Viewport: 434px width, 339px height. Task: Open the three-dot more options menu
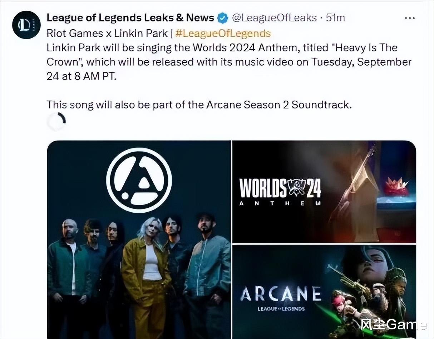point(410,18)
